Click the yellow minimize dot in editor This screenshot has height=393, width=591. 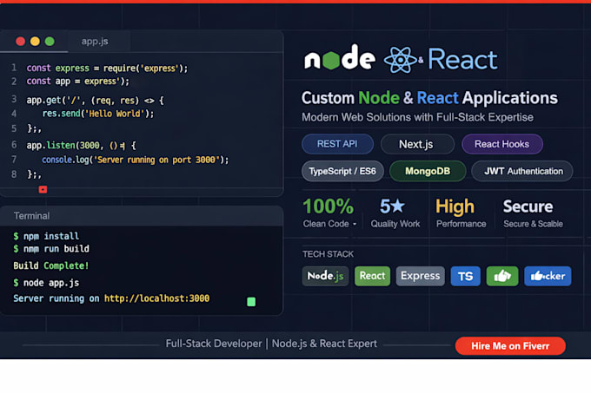(35, 42)
